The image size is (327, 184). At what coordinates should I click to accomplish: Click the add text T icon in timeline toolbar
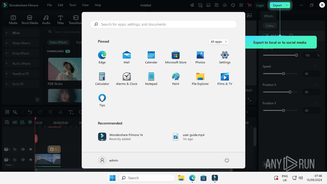coord(71,112)
